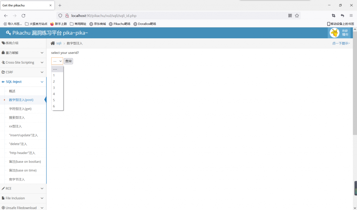Click the QR code icon in address bar
This screenshot has width=357, height=210.
pos(290,16)
